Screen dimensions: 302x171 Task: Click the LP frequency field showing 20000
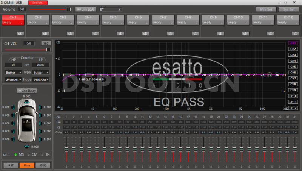tap(41, 65)
